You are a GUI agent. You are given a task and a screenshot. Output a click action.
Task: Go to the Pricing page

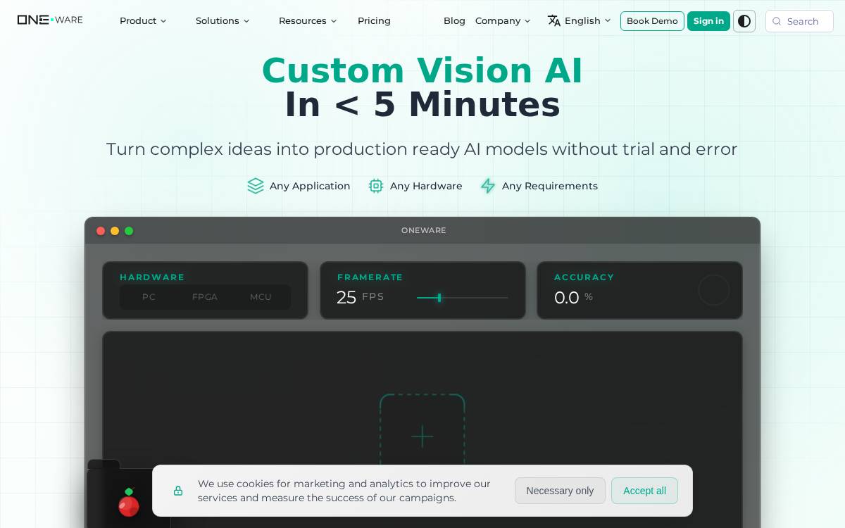click(x=374, y=20)
